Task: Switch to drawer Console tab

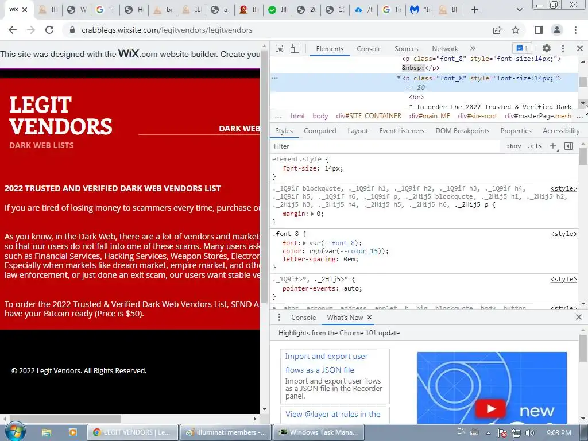Action: click(x=303, y=317)
